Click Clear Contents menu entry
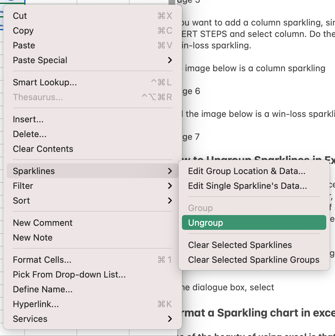 click(x=43, y=149)
